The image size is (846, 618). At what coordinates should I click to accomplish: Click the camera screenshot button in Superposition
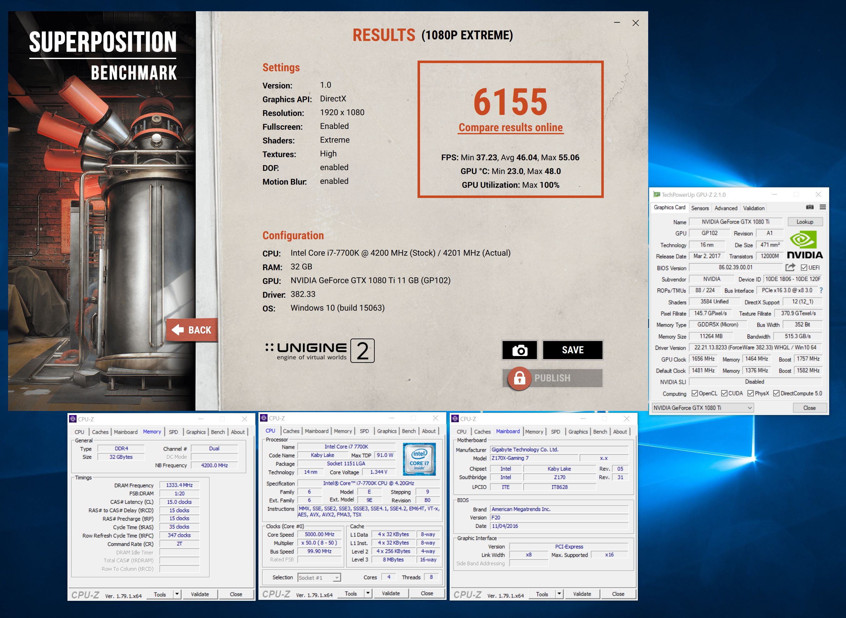(x=520, y=350)
